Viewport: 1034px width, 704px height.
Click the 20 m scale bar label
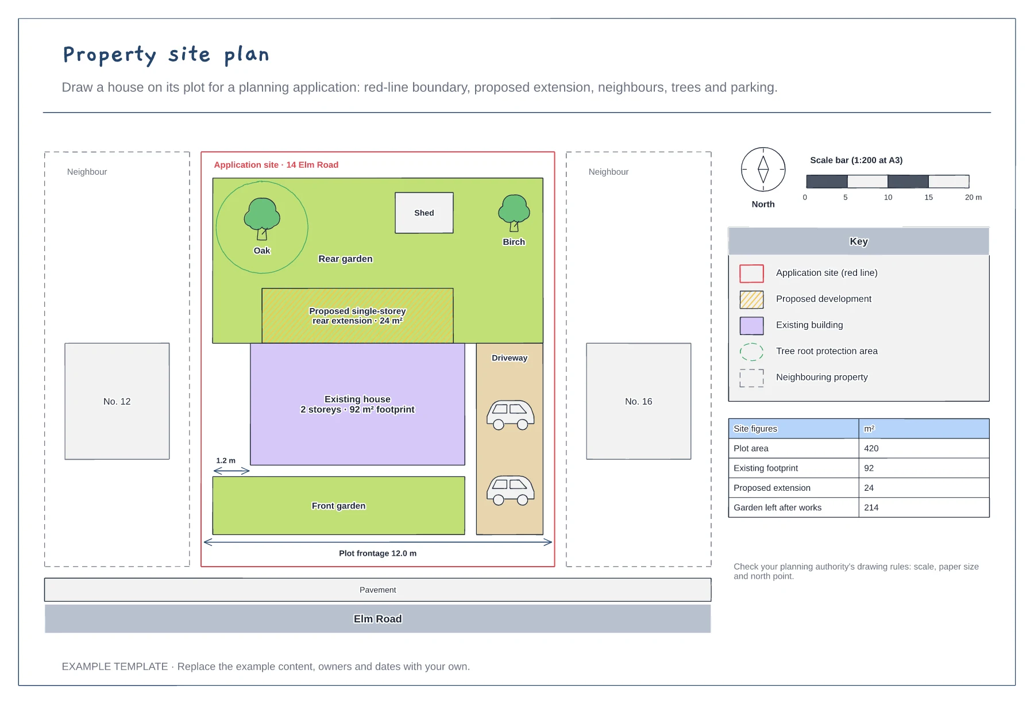[973, 197]
